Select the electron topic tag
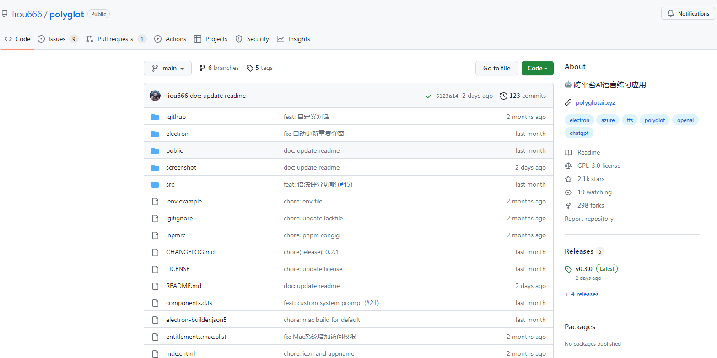This screenshot has height=358, width=717. click(x=579, y=120)
